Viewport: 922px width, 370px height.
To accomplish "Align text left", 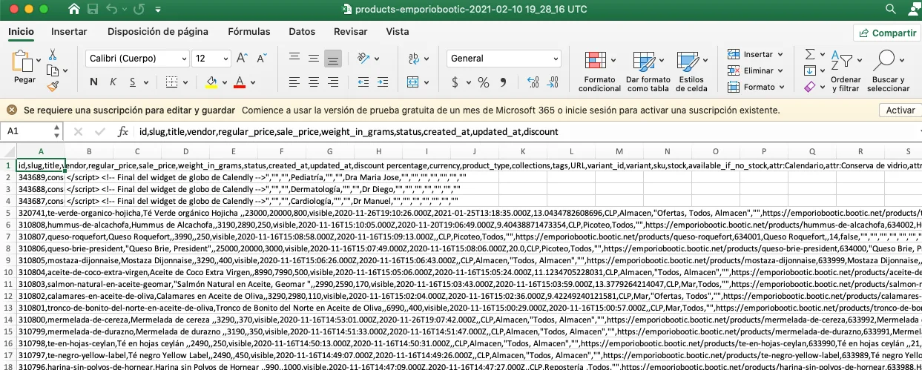I will pyautogui.click(x=294, y=82).
